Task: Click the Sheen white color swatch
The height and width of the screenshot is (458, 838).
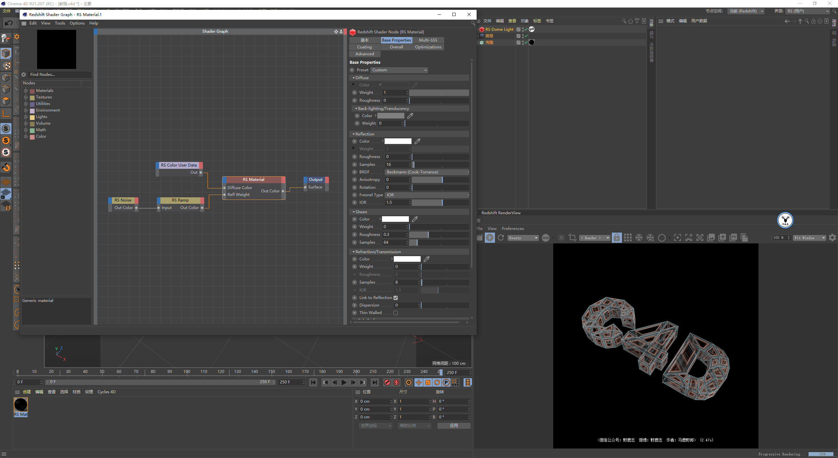Action: point(395,219)
